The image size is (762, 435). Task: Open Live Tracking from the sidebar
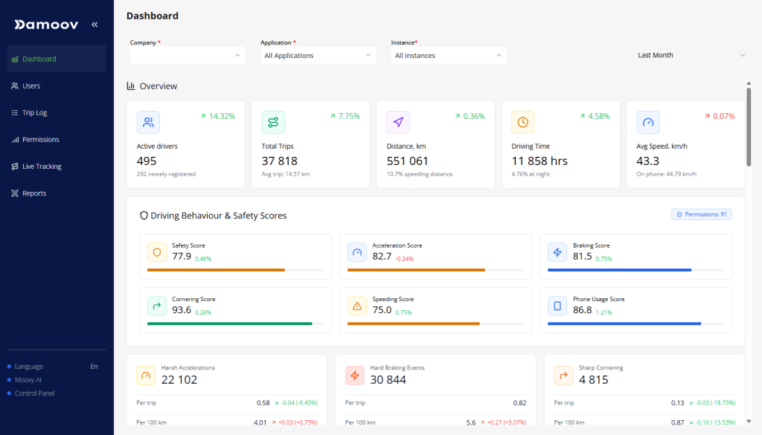point(42,167)
